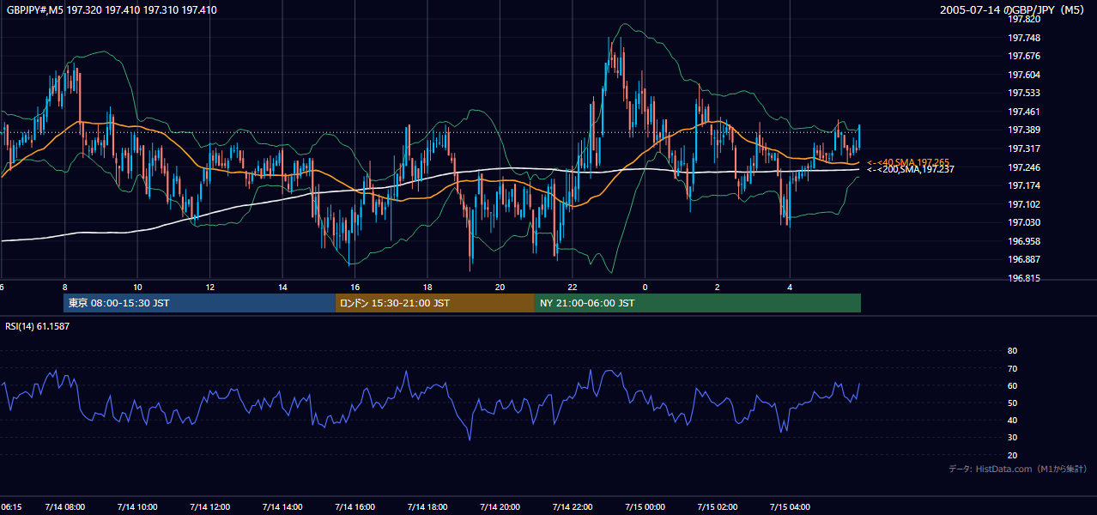Click the 197.461 price axis label
The height and width of the screenshot is (515, 1097).
(x=1023, y=112)
